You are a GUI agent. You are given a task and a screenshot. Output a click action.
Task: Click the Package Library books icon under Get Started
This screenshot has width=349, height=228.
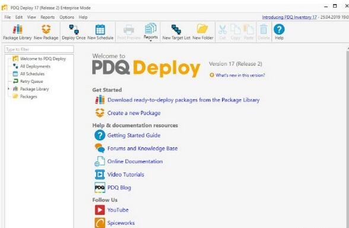tap(100, 99)
